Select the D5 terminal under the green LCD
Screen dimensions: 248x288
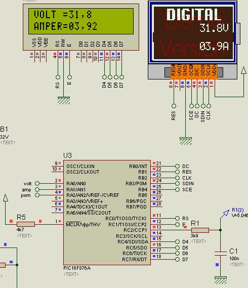click(110, 77)
